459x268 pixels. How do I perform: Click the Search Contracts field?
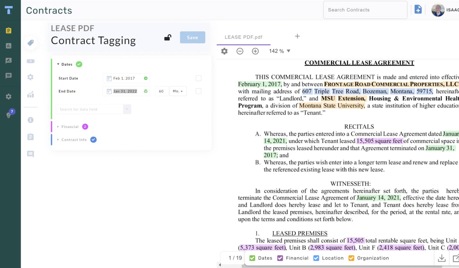coord(365,10)
